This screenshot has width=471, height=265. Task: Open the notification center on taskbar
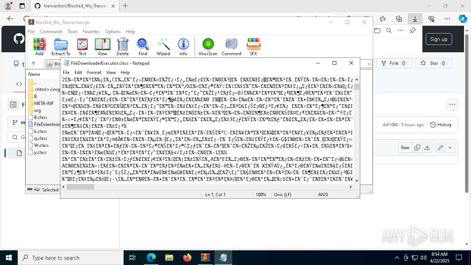tap(459, 258)
